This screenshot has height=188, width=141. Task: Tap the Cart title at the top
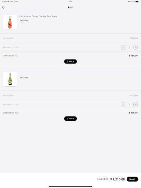70,7
